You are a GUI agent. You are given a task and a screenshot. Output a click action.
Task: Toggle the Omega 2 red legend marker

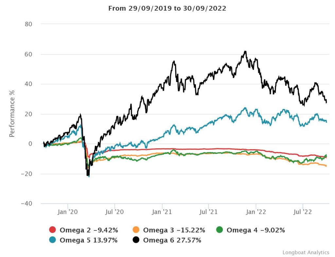53,230
